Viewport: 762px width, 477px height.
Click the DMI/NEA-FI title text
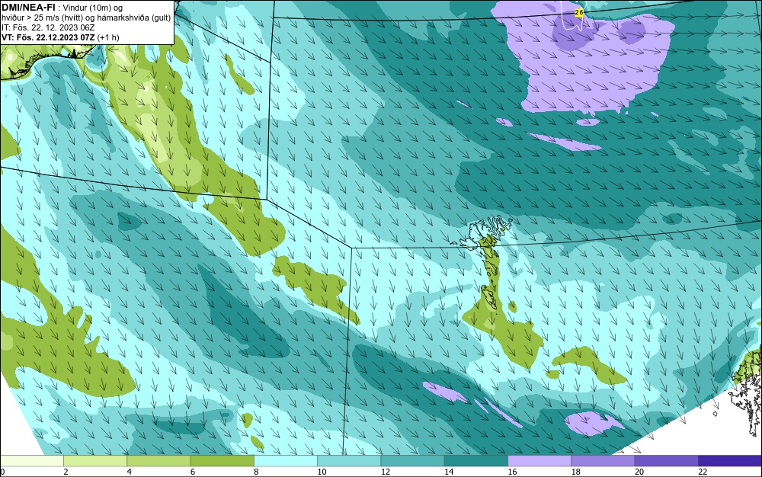28,7
